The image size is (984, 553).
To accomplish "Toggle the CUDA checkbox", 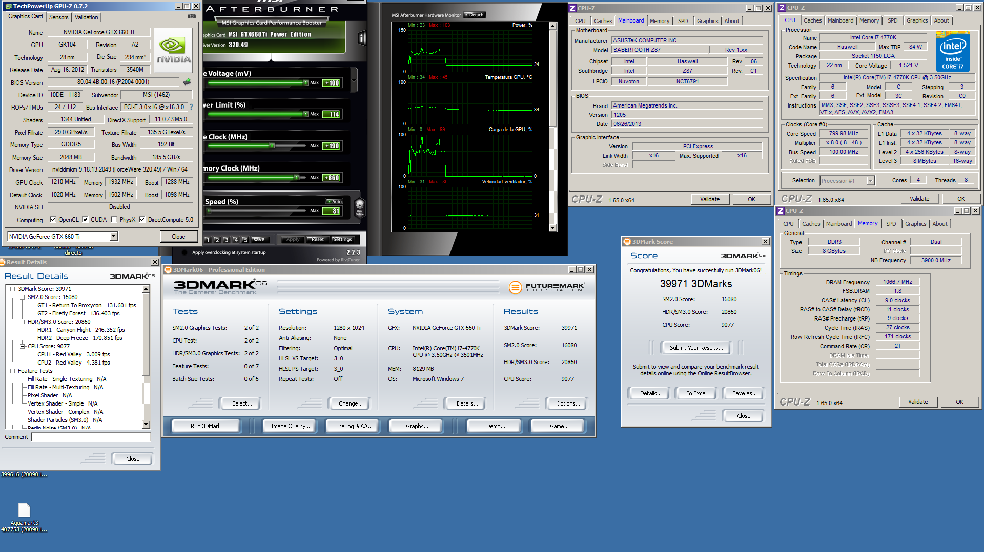I will (x=85, y=220).
